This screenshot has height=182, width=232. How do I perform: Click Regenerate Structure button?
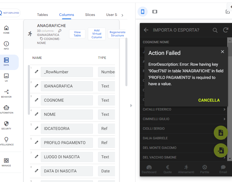click(x=117, y=34)
